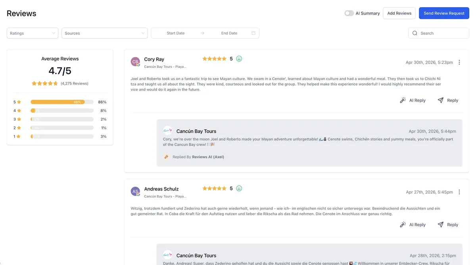Click the arrow between Start and End Date
This screenshot has height=265, width=476.
point(202,33)
